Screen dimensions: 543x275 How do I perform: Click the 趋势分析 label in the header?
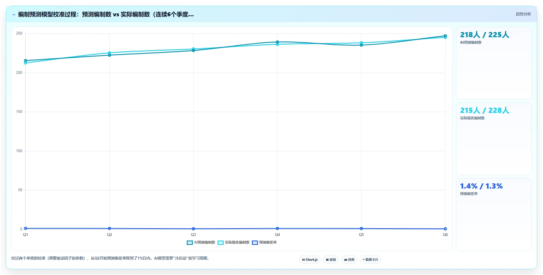coord(523,14)
